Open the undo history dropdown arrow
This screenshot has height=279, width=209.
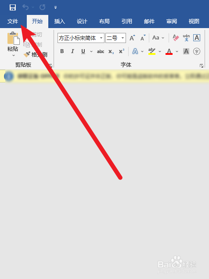click(x=33, y=7)
